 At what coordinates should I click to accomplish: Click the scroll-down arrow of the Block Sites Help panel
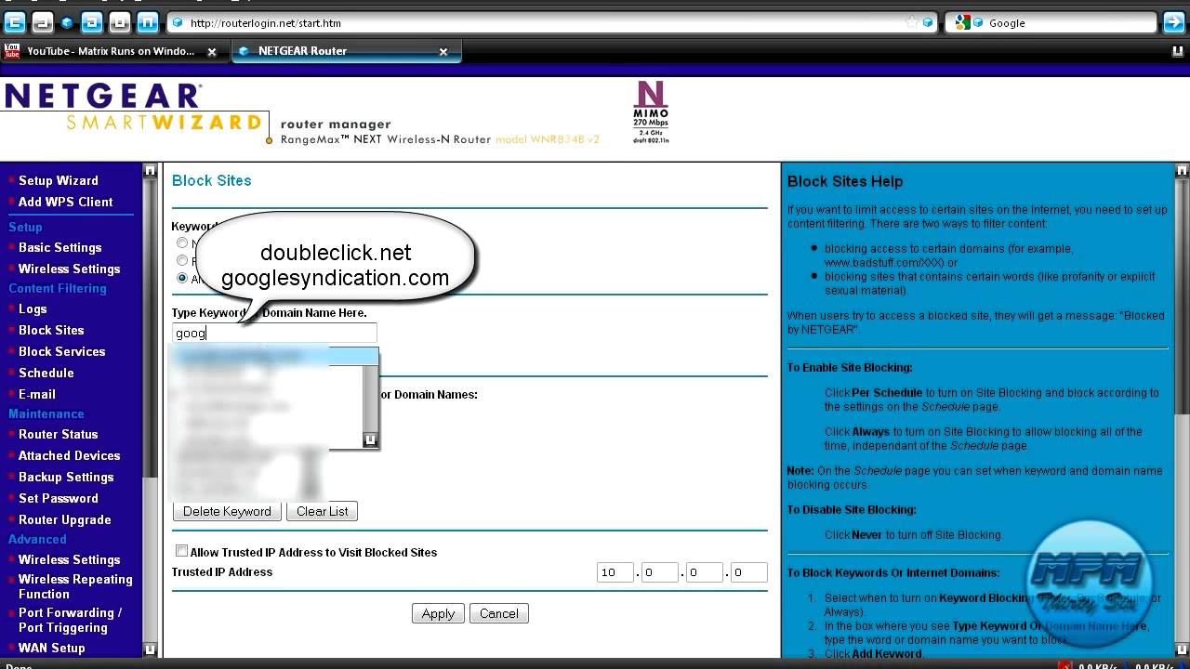pos(1183,650)
